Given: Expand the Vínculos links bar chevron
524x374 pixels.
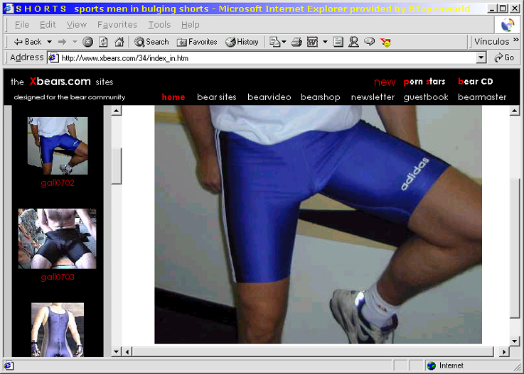Looking at the screenshot, I should pyautogui.click(x=515, y=42).
